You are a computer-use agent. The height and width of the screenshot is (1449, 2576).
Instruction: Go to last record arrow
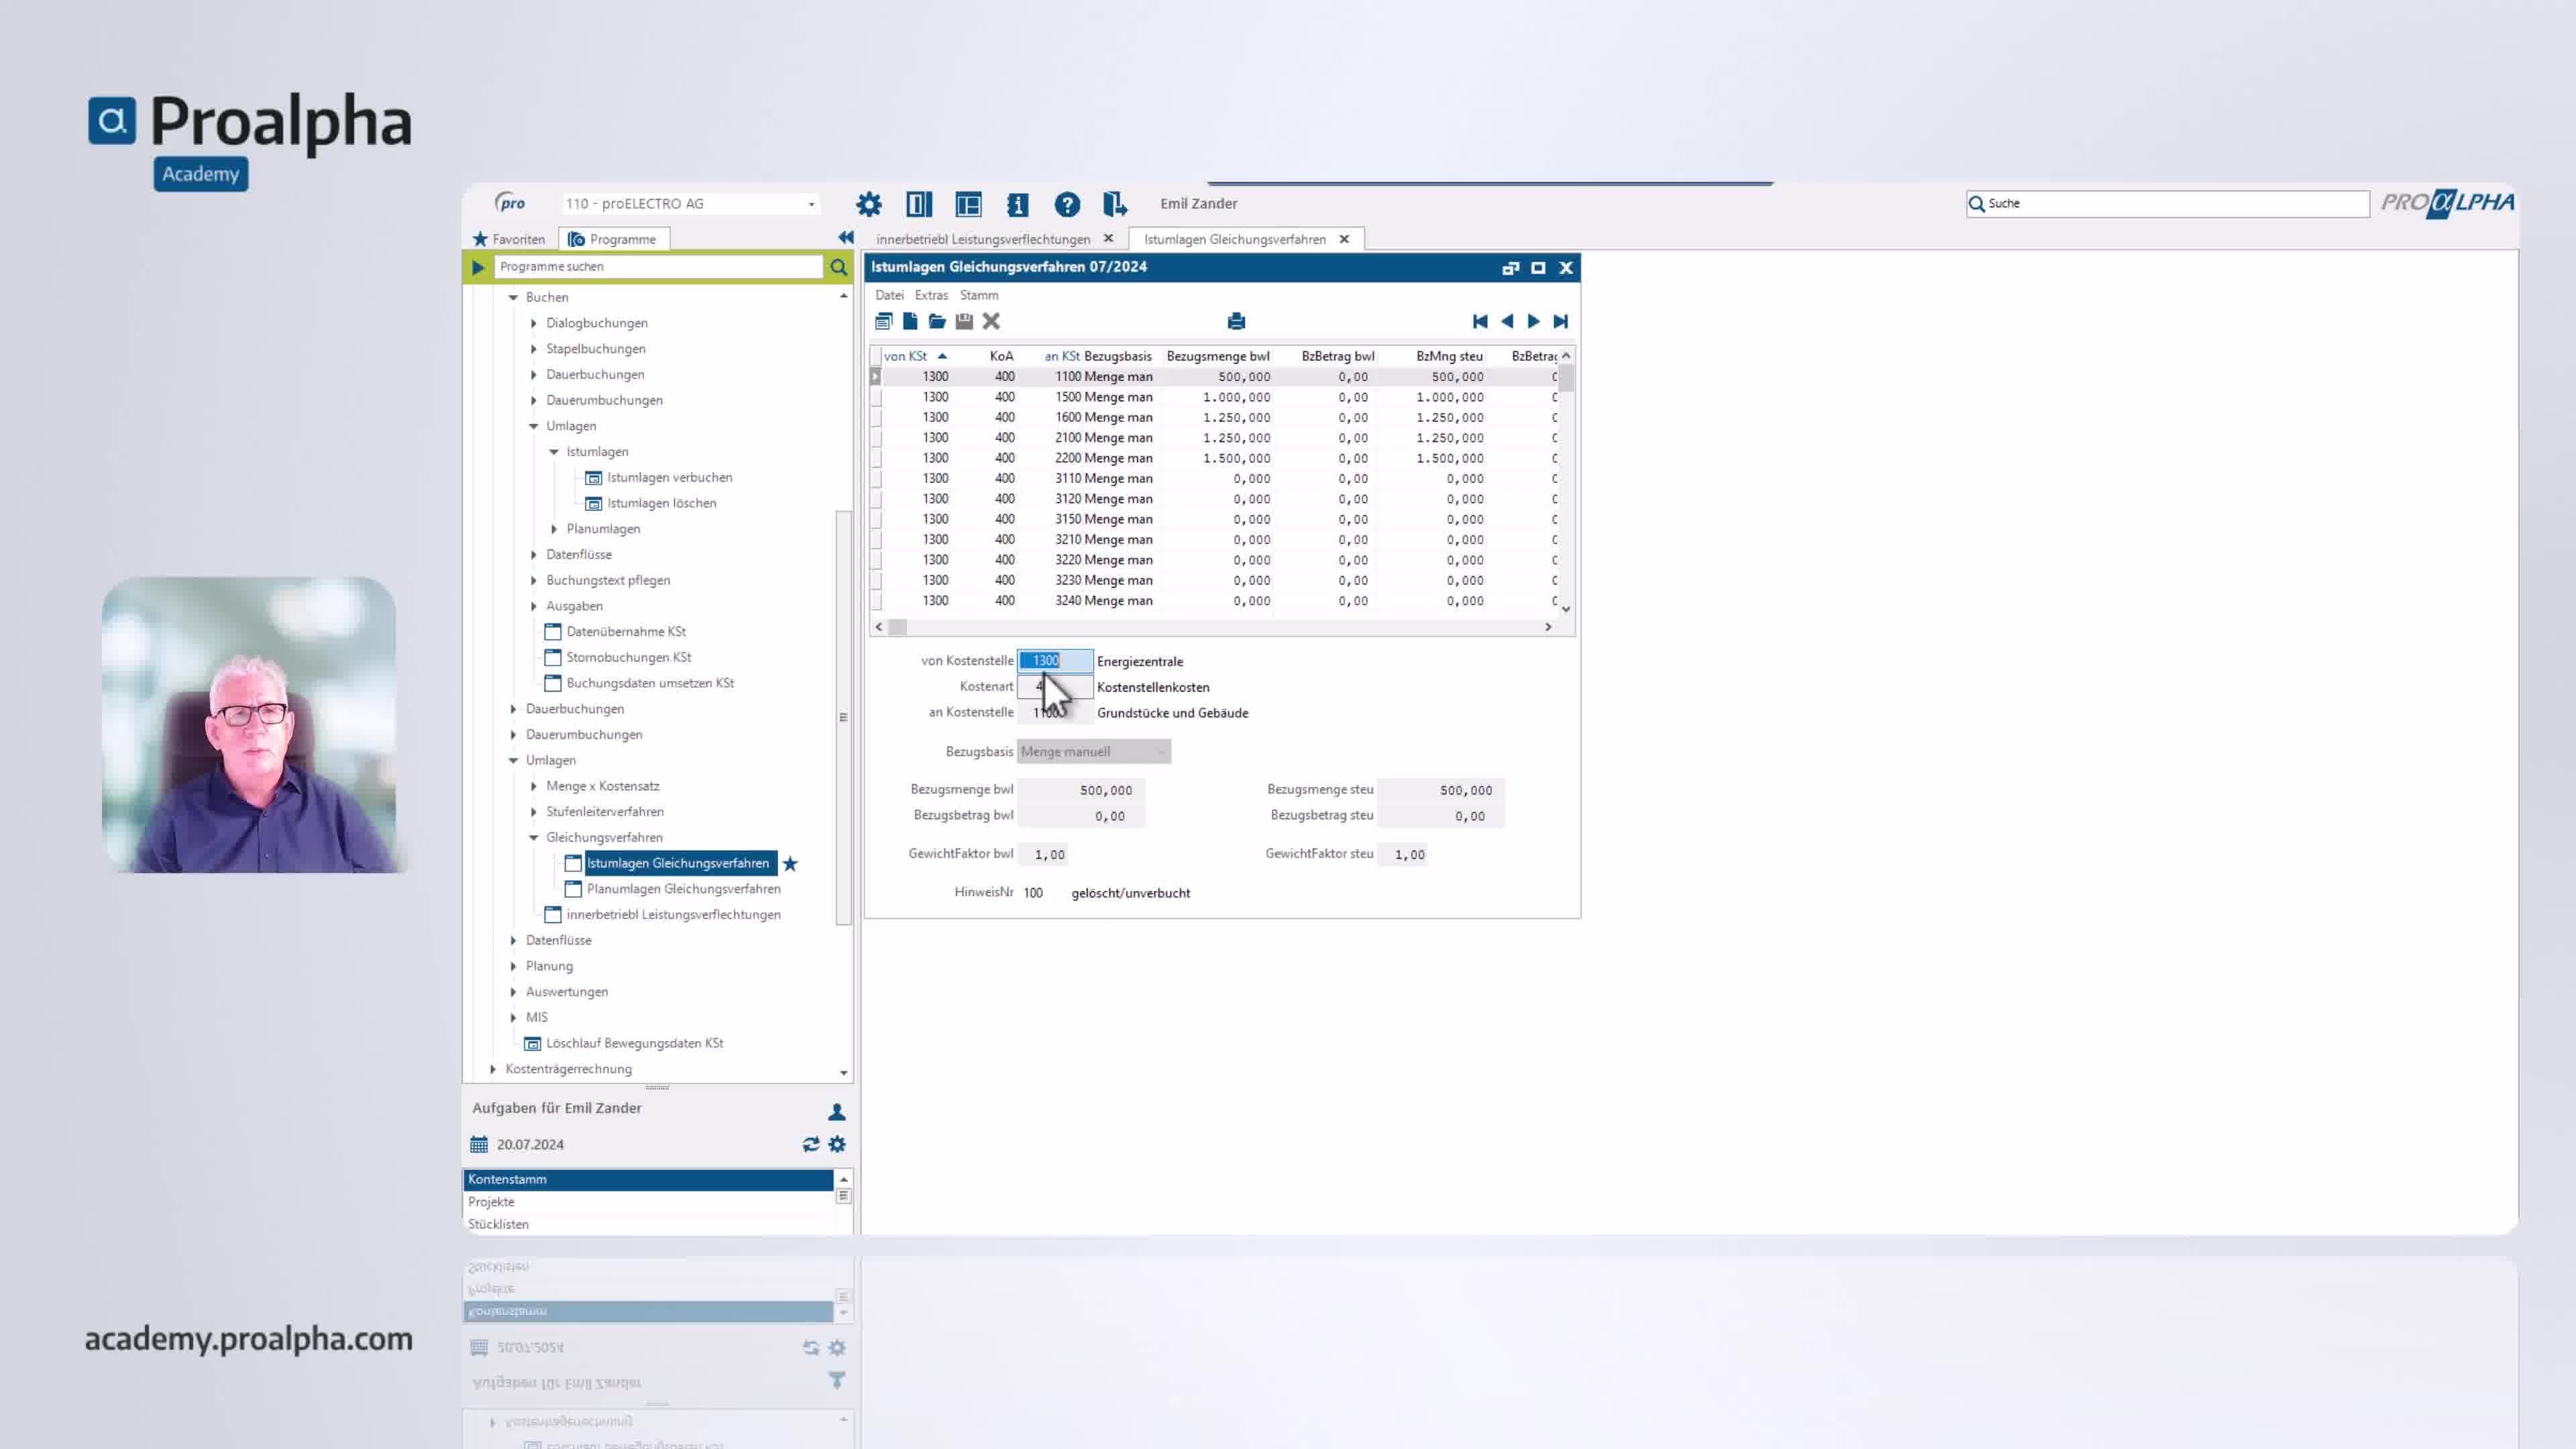(1560, 321)
